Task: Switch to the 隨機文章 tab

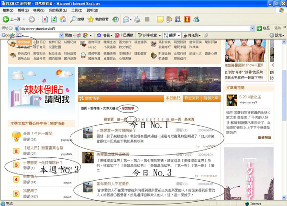Action: pos(211,98)
